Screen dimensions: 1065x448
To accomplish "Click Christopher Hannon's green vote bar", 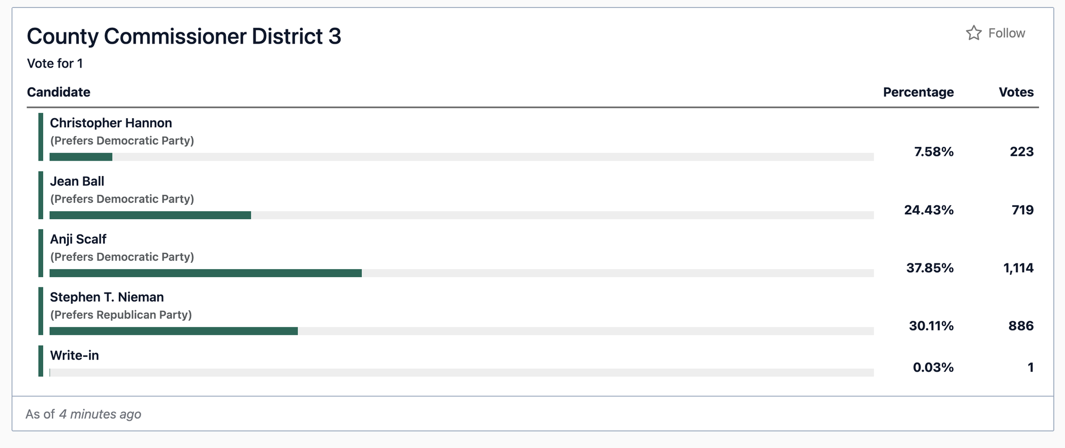I will pos(81,157).
